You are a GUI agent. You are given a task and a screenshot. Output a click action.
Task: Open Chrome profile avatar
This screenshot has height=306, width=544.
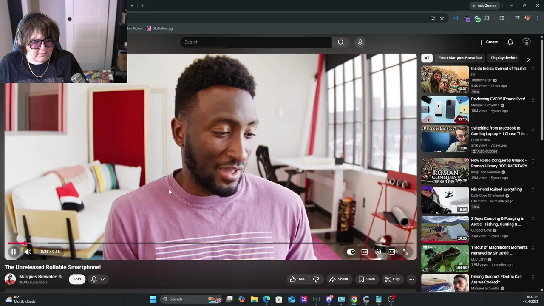(527, 18)
